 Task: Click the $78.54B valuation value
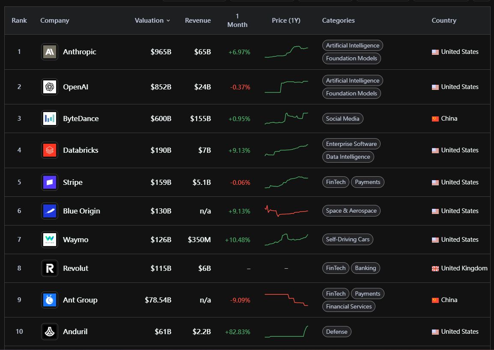click(158, 300)
